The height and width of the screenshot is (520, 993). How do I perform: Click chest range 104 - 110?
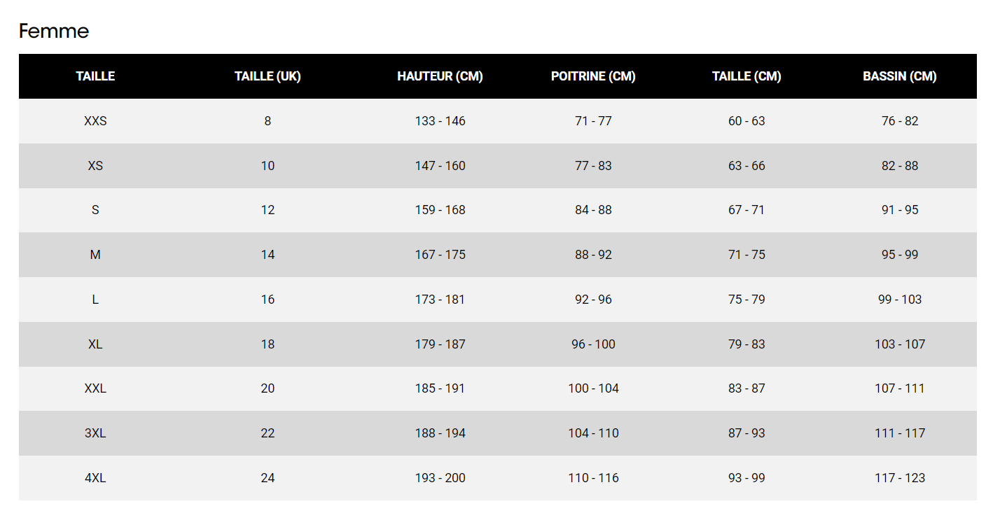(x=593, y=433)
